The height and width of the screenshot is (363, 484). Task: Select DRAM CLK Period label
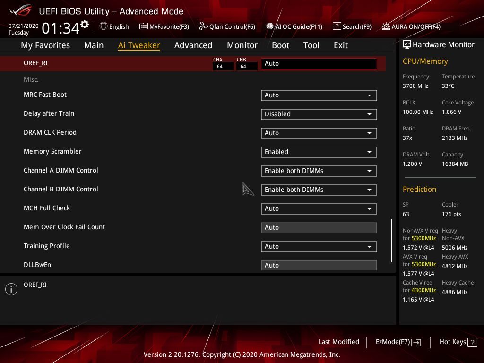click(50, 132)
